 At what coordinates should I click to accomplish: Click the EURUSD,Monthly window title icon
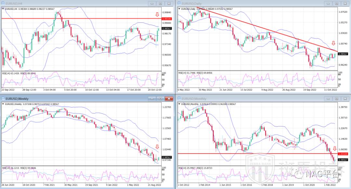179,98
